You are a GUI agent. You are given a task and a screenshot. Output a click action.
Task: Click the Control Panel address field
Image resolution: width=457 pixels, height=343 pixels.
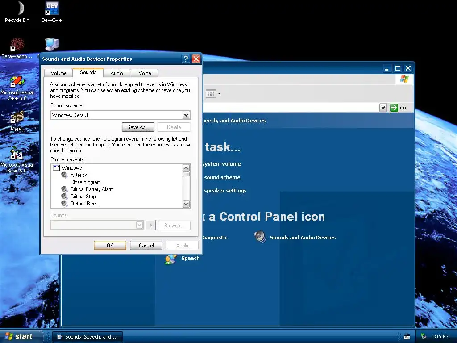[290, 108]
